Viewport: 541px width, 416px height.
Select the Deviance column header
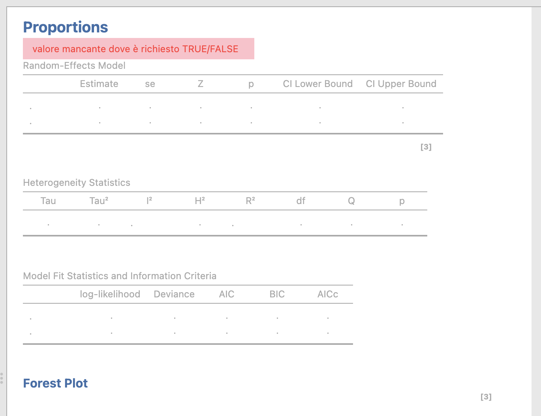tap(174, 294)
